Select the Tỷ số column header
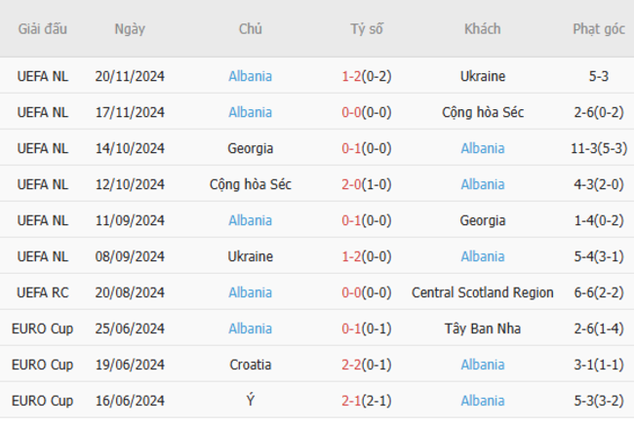The image size is (634, 427). pyautogui.click(x=367, y=29)
